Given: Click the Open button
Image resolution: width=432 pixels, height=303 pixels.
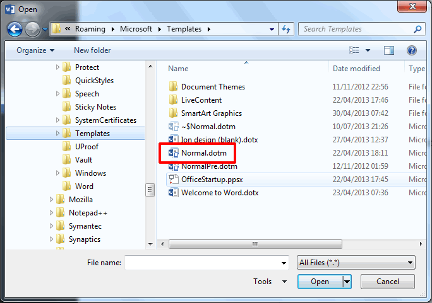Looking at the screenshot, I should [x=320, y=282].
